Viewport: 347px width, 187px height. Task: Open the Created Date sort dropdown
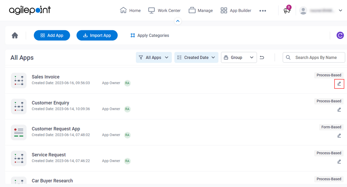[x=196, y=57]
